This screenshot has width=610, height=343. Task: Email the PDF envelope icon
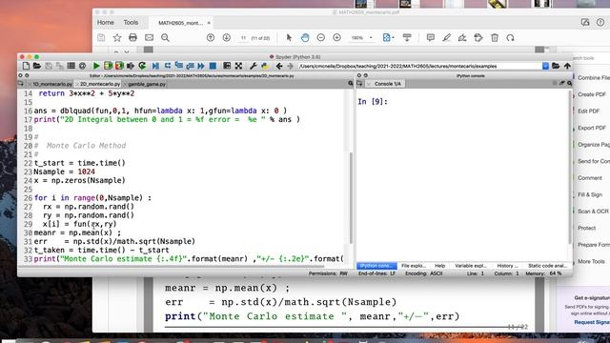[x=149, y=38]
